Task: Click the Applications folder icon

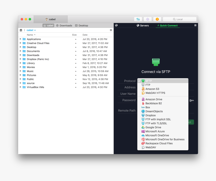Action: point(24,39)
